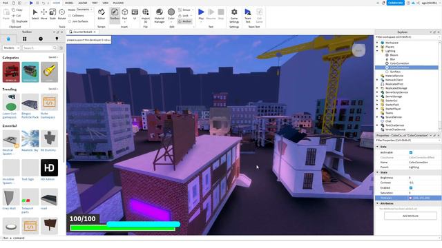Open the FILE menu

[6, 3]
